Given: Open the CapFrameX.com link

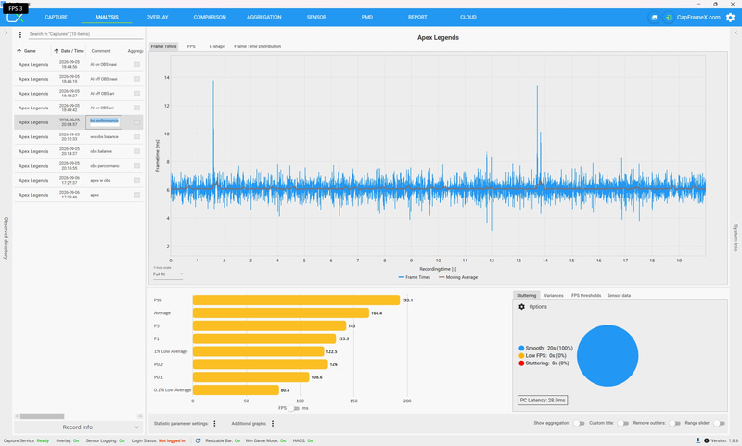Looking at the screenshot, I should pos(698,18).
